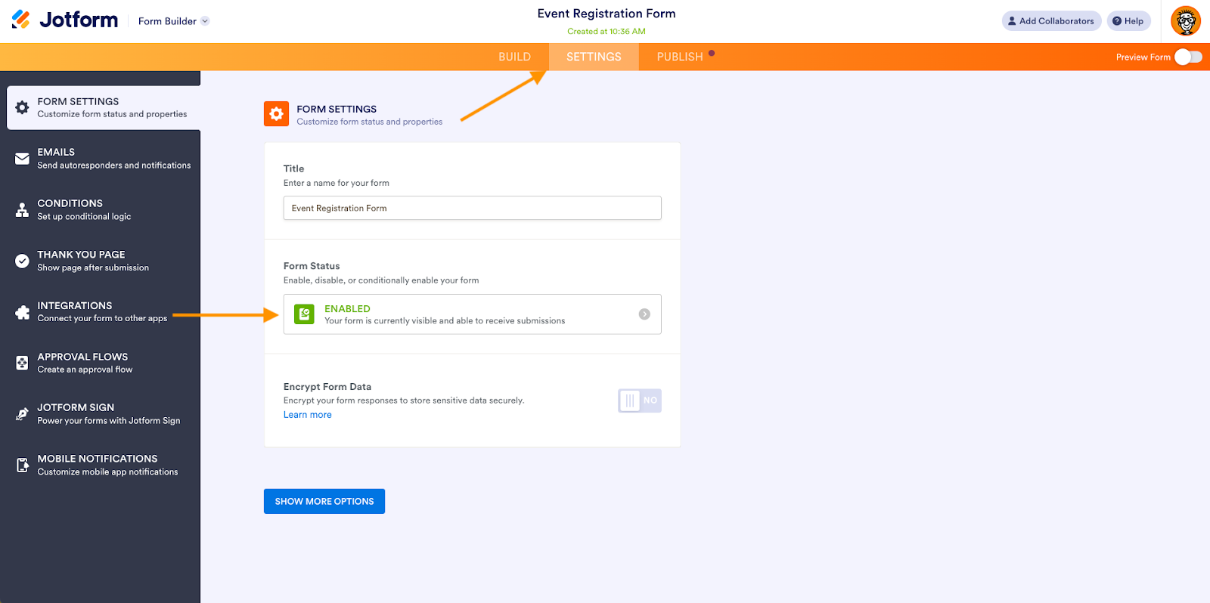Viewport: 1210px width, 603px height.
Task: Click 'Created at 10:36 AM' text
Action: (x=607, y=32)
